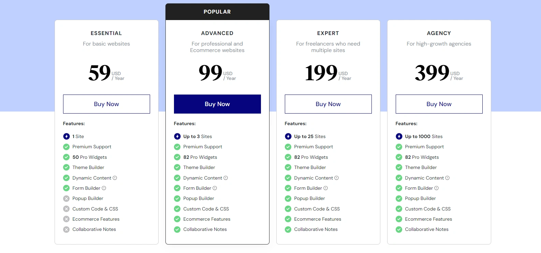Click Buy Now under the Advanced plan
541x253 pixels.
[x=217, y=104]
